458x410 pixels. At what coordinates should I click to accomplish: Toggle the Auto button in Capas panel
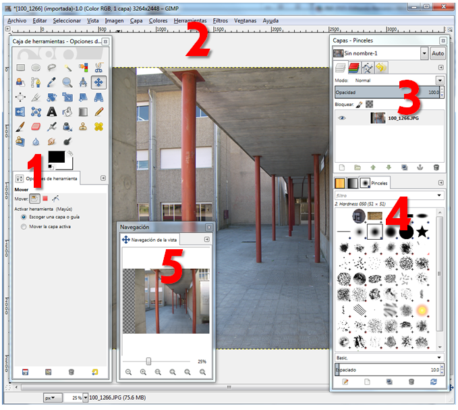pos(438,53)
